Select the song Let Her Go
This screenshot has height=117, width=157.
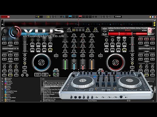[x=48, y=91]
